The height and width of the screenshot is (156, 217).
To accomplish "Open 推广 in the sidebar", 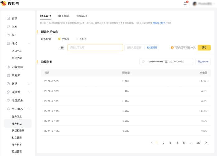I will pyautogui.click(x=15, y=35).
